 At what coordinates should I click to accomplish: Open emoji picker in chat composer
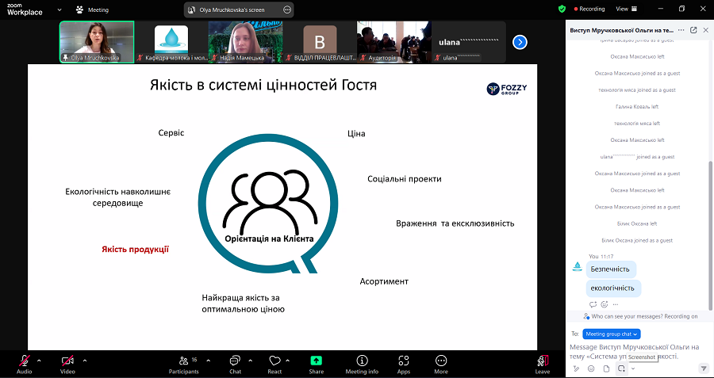591,368
